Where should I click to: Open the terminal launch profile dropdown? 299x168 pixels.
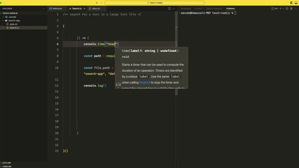click(283, 8)
